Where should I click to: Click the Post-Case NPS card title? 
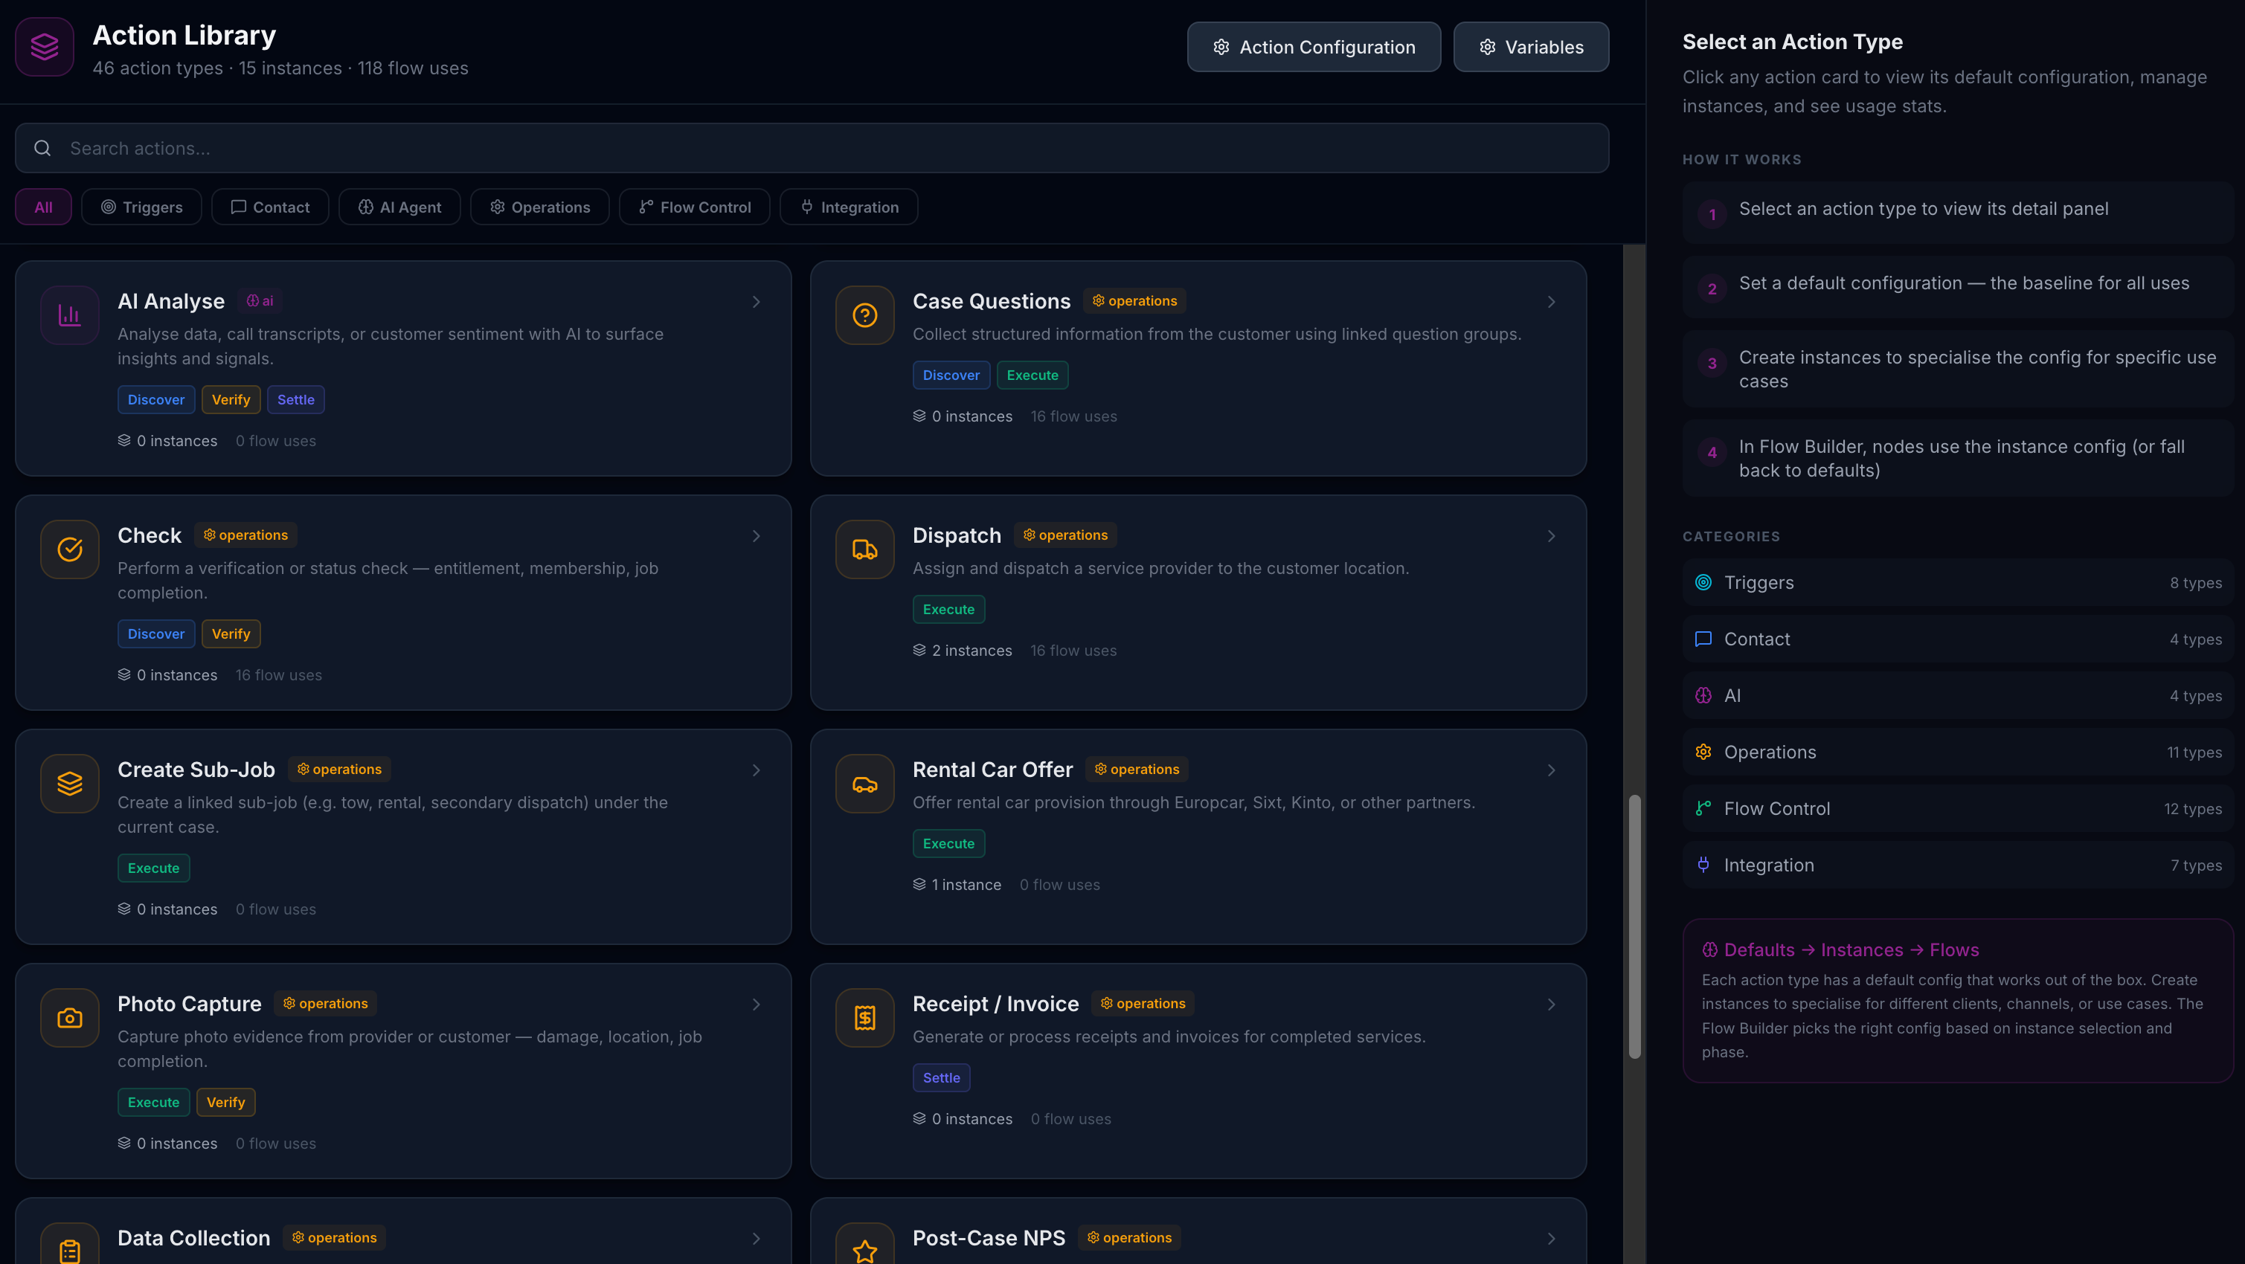(989, 1239)
